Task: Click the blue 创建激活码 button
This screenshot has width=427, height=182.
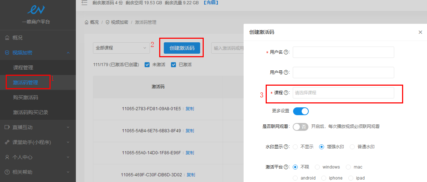Action: pyautogui.click(x=182, y=48)
